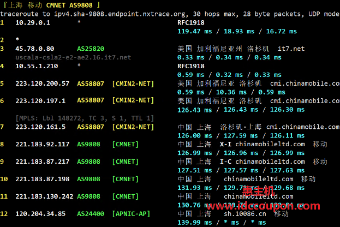Click the X-I label on hop 8
The width and height of the screenshot is (340, 227).
(225, 145)
